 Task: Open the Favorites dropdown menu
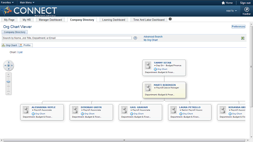[7, 3]
